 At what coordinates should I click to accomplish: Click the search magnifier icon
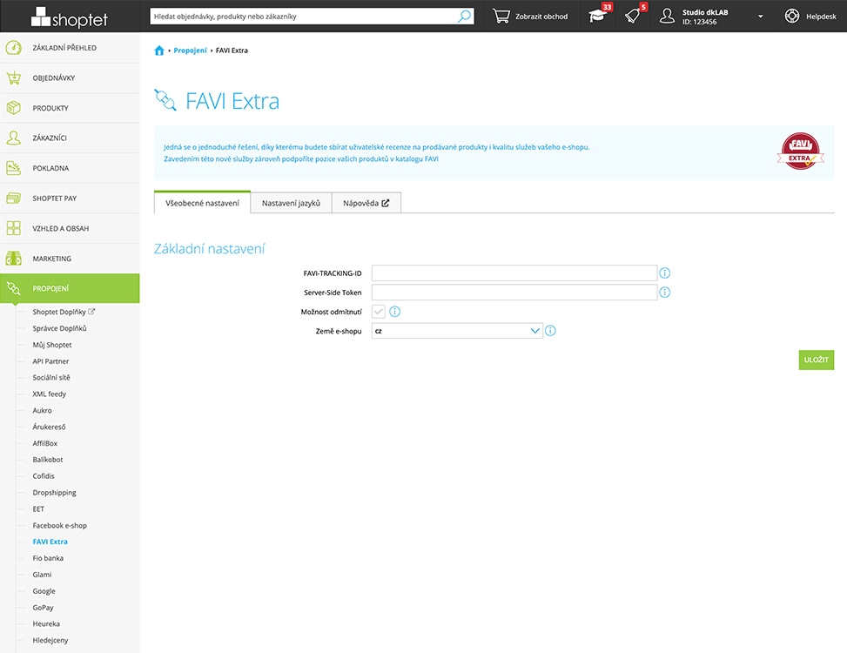464,17
